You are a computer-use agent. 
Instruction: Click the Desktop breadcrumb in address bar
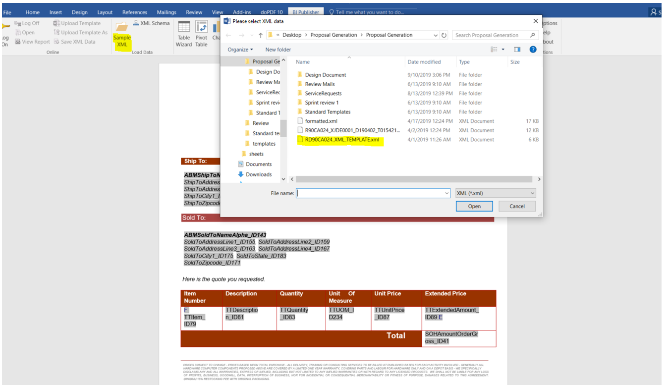point(292,35)
